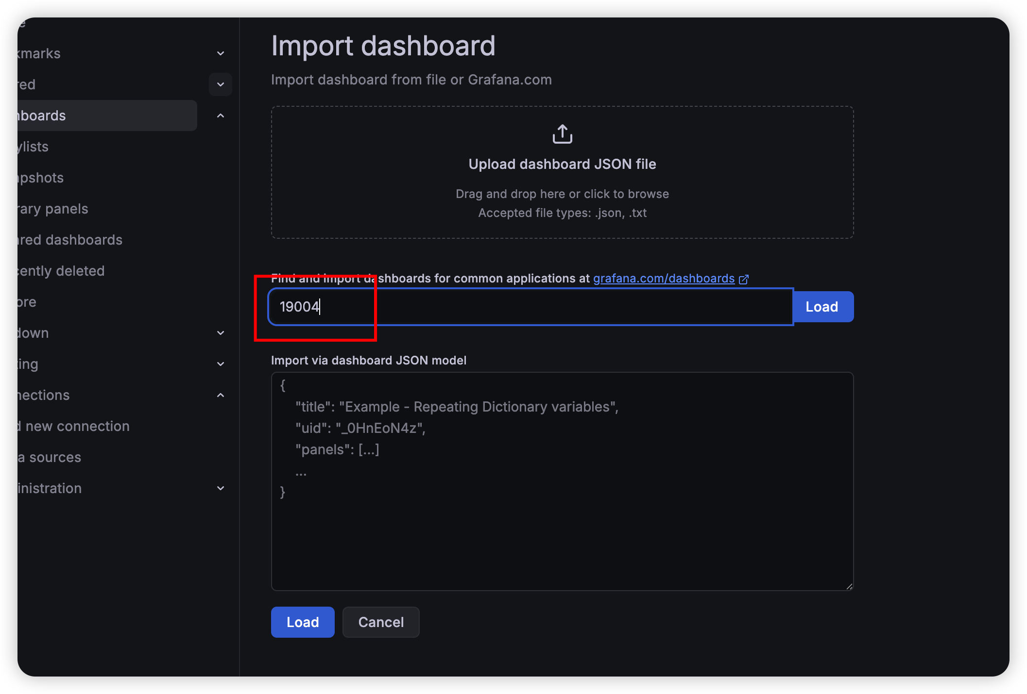The image size is (1027, 694).
Task: Open Shared dashboards in the sidebar
Action: 70,240
